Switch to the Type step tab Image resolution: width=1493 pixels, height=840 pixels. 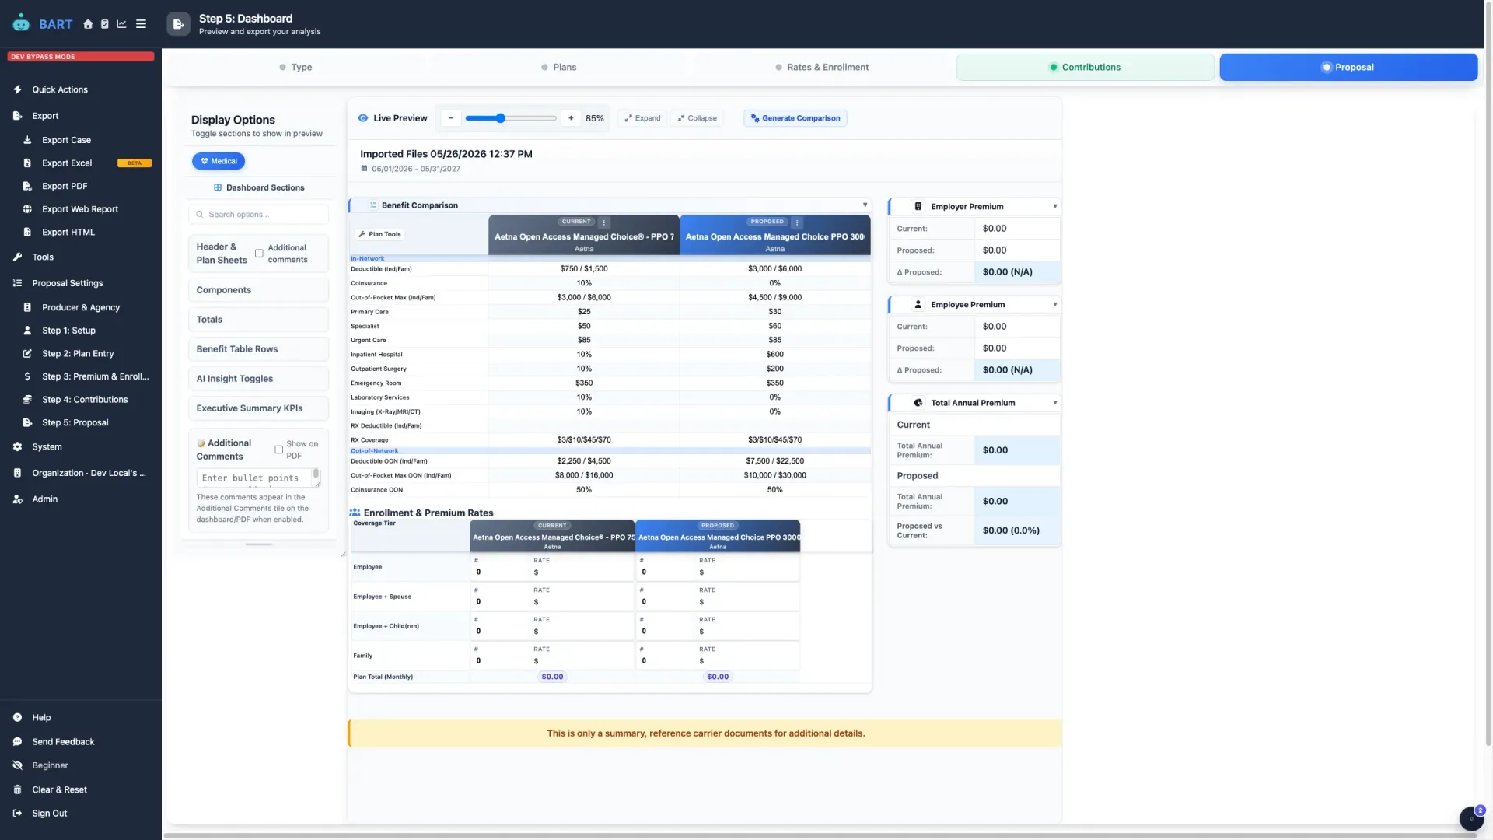click(x=295, y=68)
